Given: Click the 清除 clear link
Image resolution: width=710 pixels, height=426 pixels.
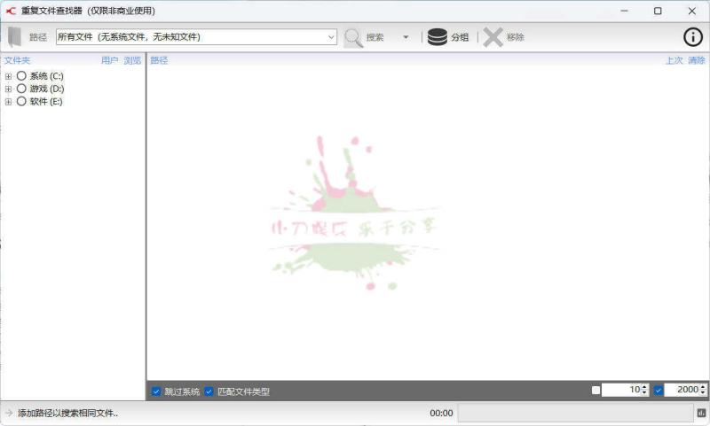Looking at the screenshot, I should (x=697, y=60).
